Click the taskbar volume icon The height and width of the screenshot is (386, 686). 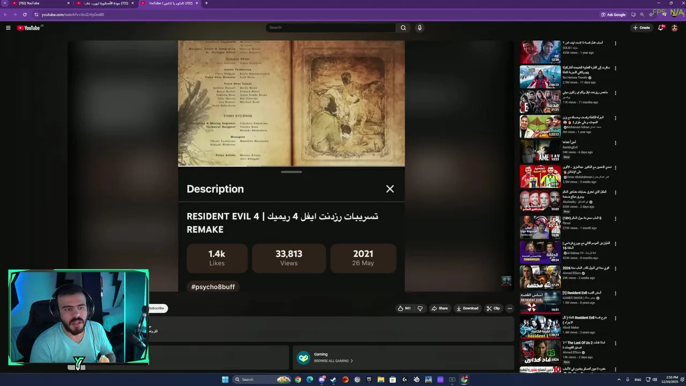coord(654,380)
